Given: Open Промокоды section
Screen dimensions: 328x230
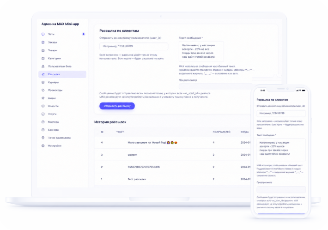Looking at the screenshot, I should (x=62, y=90).
